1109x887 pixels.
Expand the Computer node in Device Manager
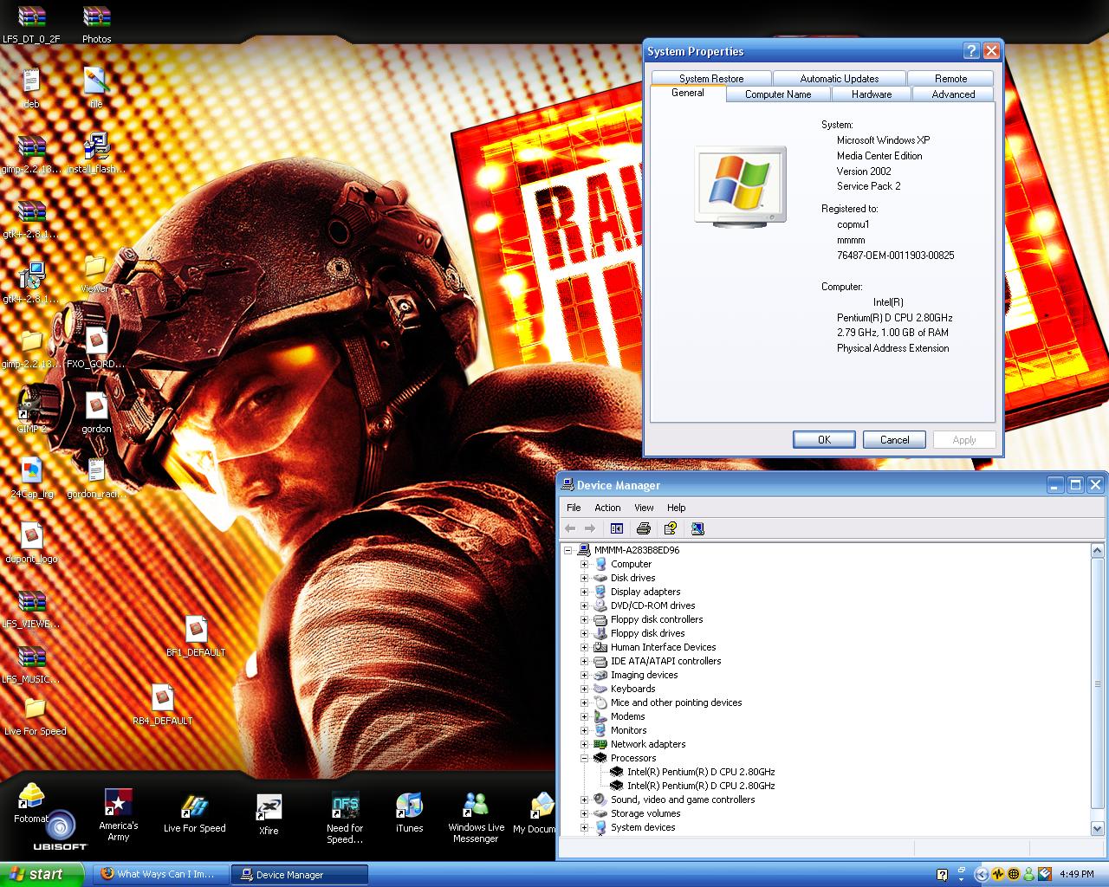584,564
